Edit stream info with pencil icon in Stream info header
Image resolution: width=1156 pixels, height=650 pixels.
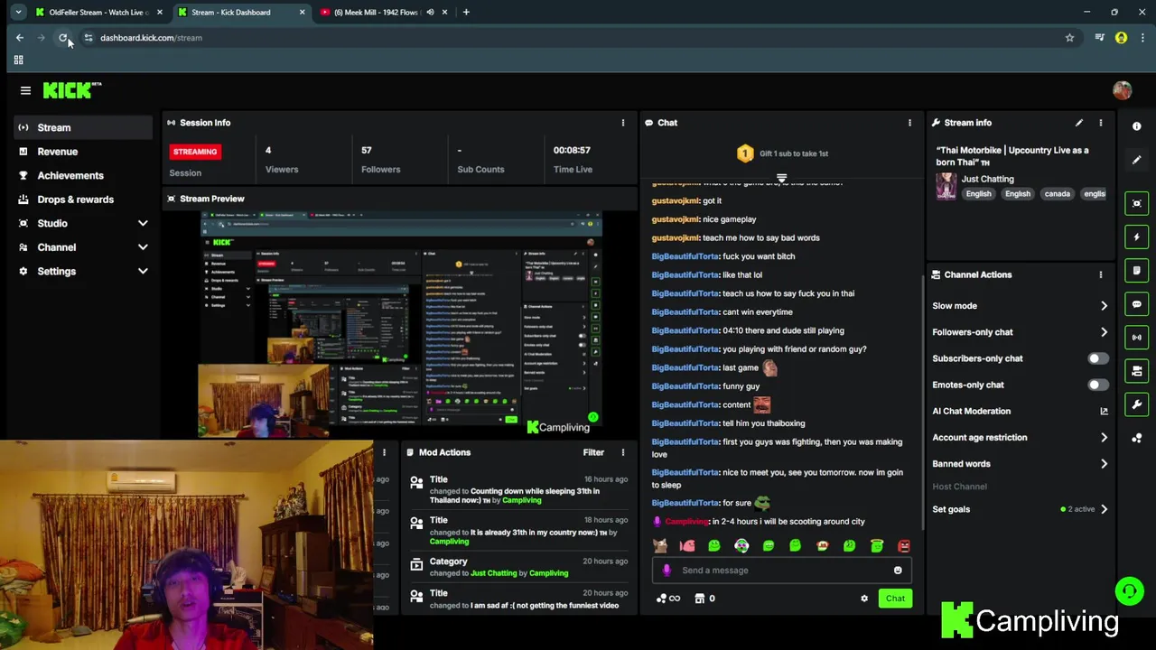click(1078, 123)
